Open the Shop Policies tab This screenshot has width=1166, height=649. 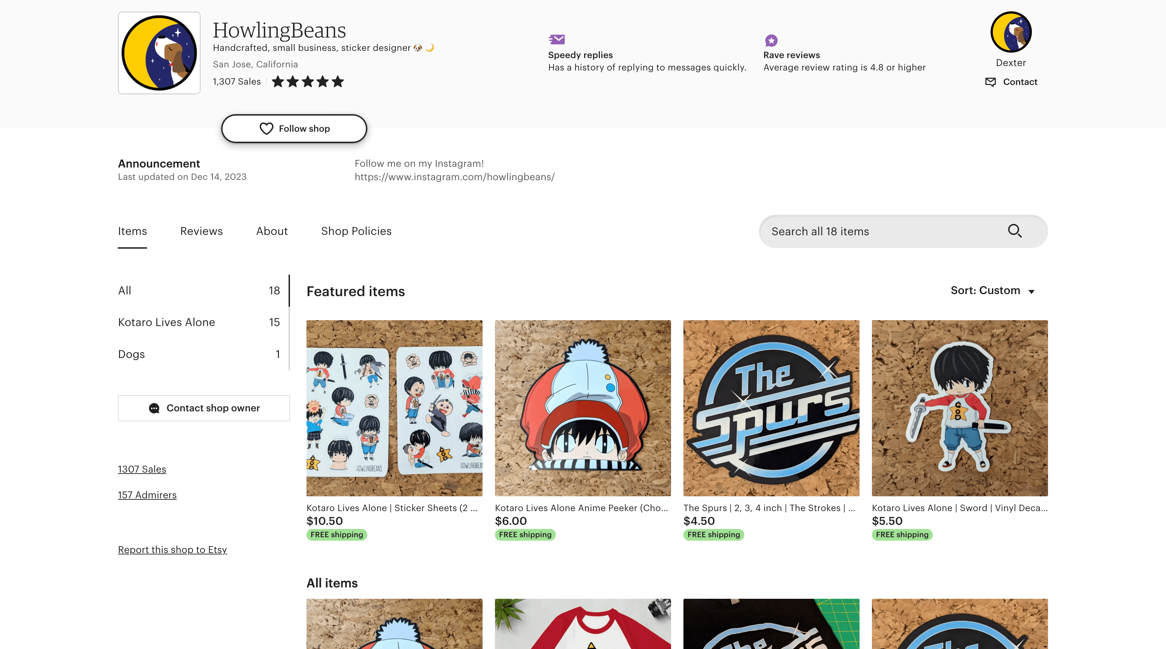coord(356,231)
